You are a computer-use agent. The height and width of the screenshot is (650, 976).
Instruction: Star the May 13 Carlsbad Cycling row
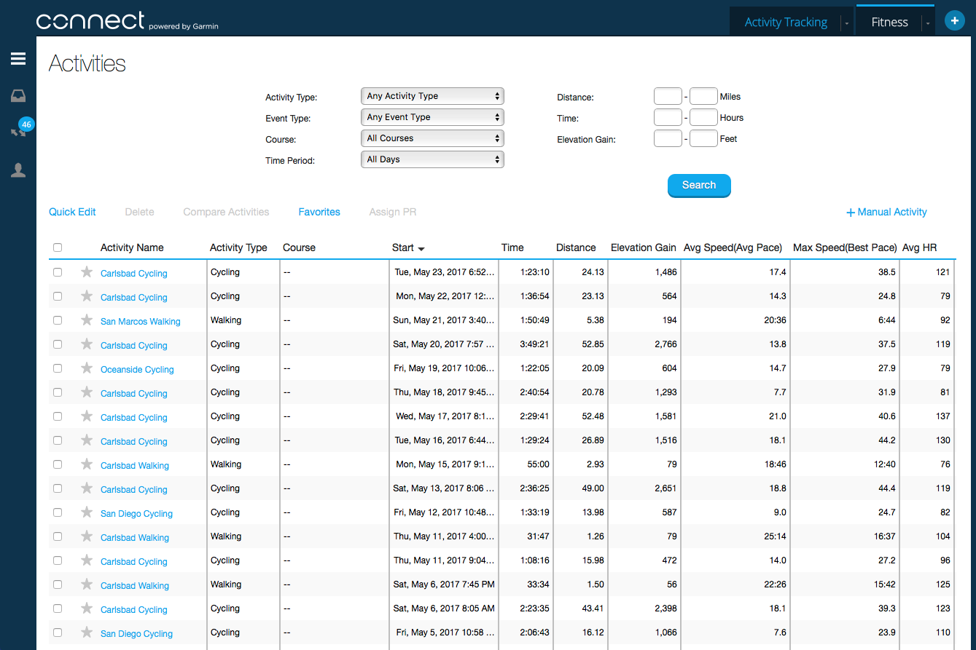[87, 488]
